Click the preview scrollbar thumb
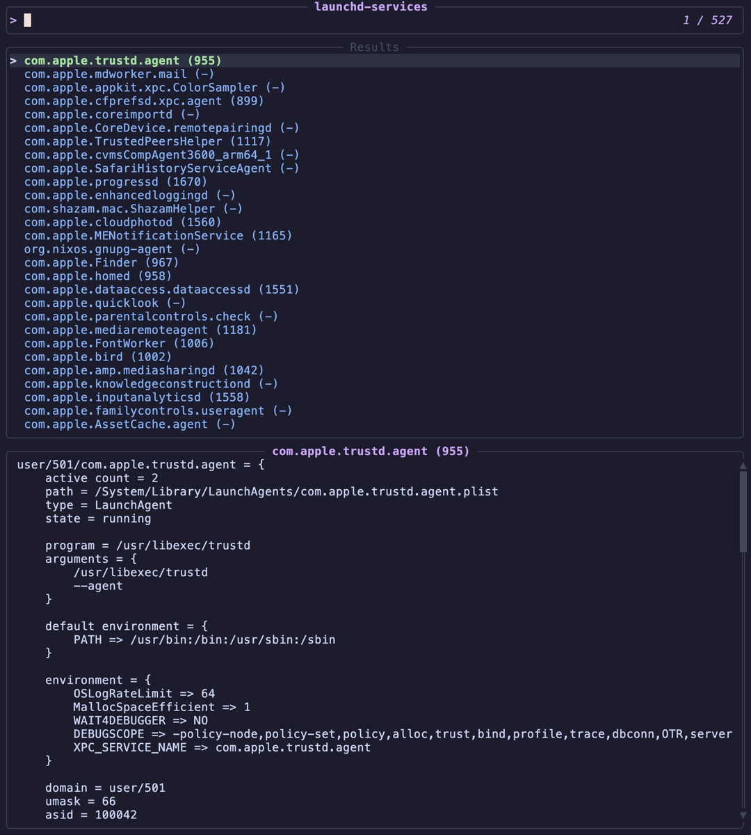This screenshot has height=835, width=751. [743, 511]
